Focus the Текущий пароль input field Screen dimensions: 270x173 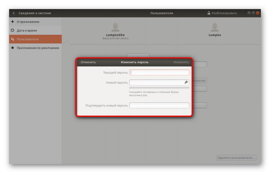[159, 72]
